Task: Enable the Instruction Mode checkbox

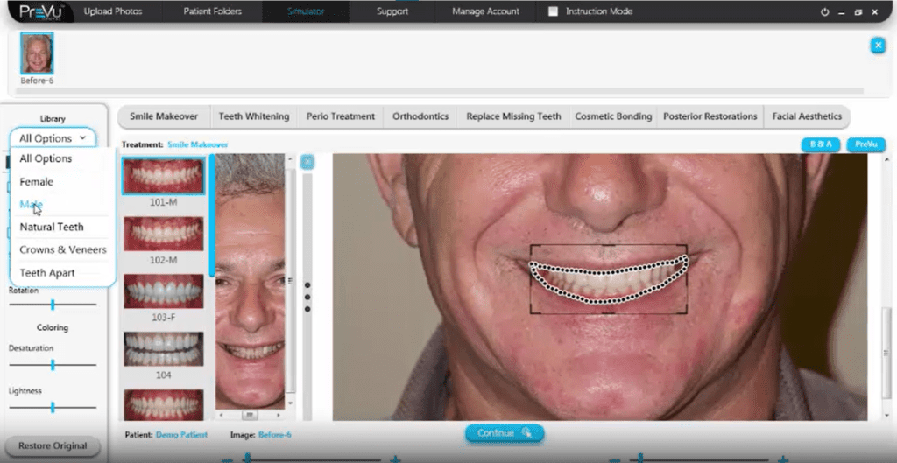Action: tap(553, 12)
